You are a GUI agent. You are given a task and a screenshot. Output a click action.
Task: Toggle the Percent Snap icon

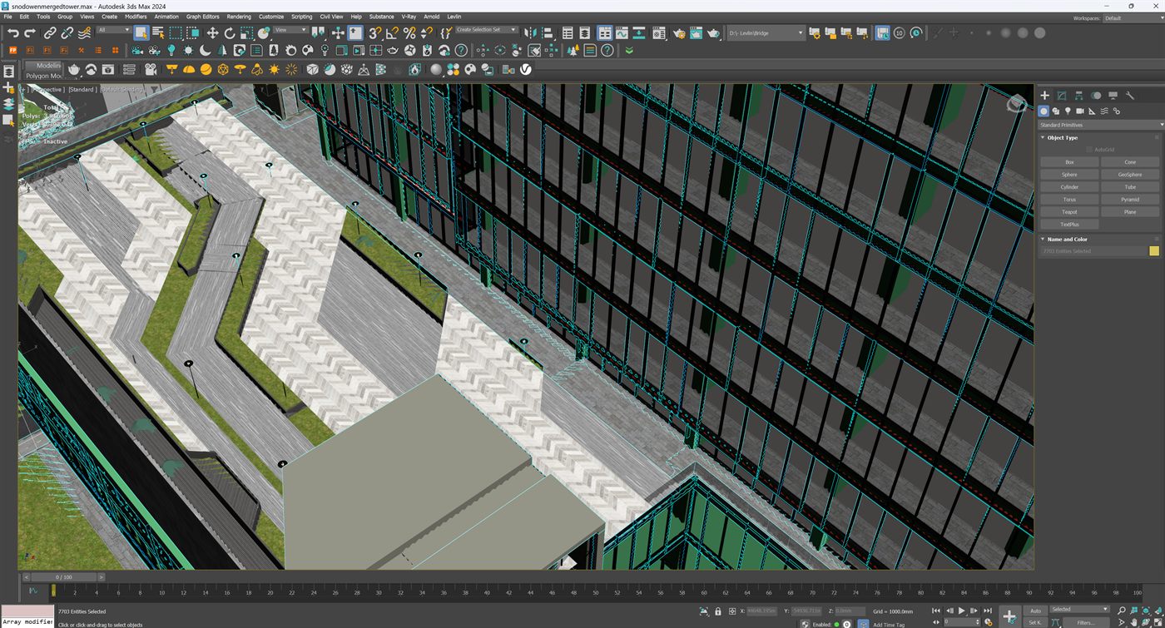[409, 33]
